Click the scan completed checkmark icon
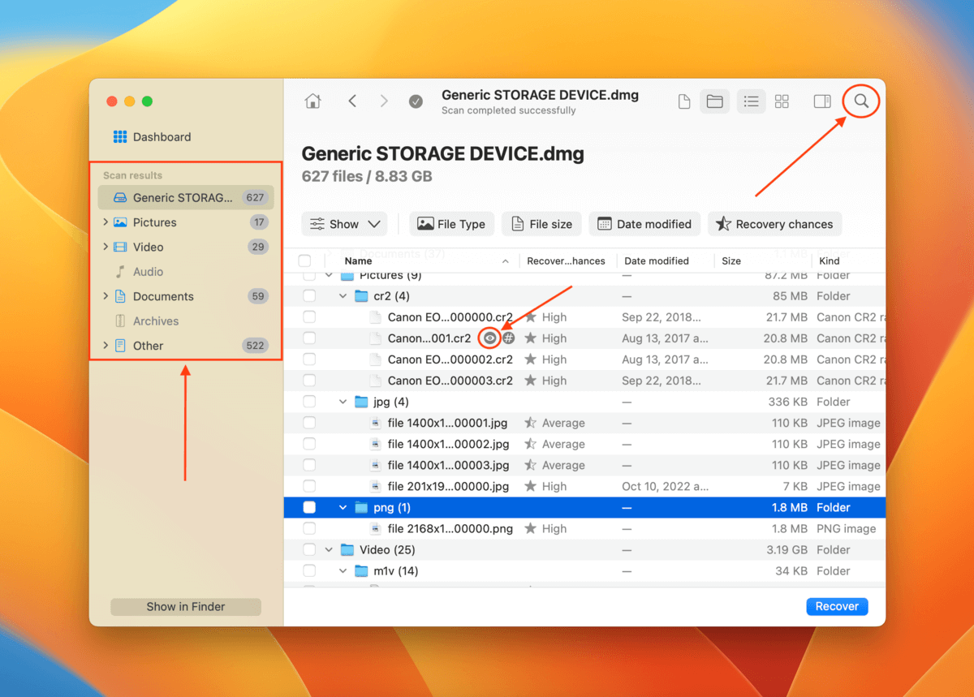This screenshot has height=697, width=974. [x=416, y=101]
